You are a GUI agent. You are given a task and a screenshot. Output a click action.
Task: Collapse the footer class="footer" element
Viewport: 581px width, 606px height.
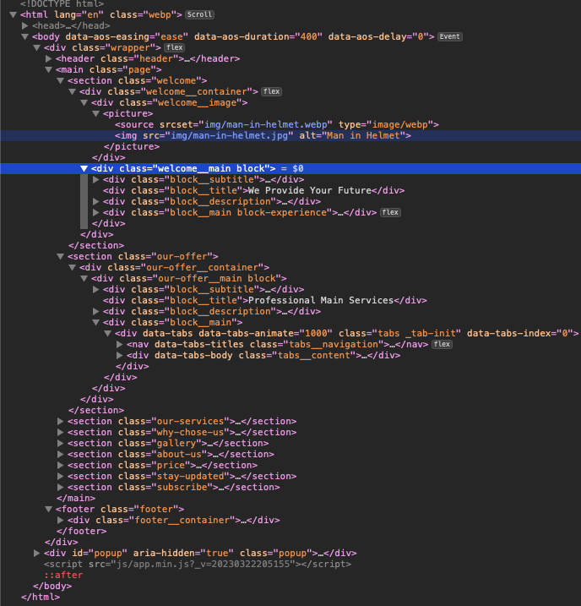[49, 510]
